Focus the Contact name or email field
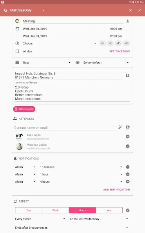The height and width of the screenshot is (233, 145). tap(65, 128)
